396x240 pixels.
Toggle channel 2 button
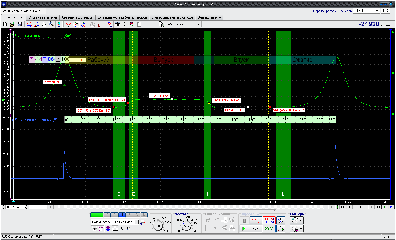[107, 215]
